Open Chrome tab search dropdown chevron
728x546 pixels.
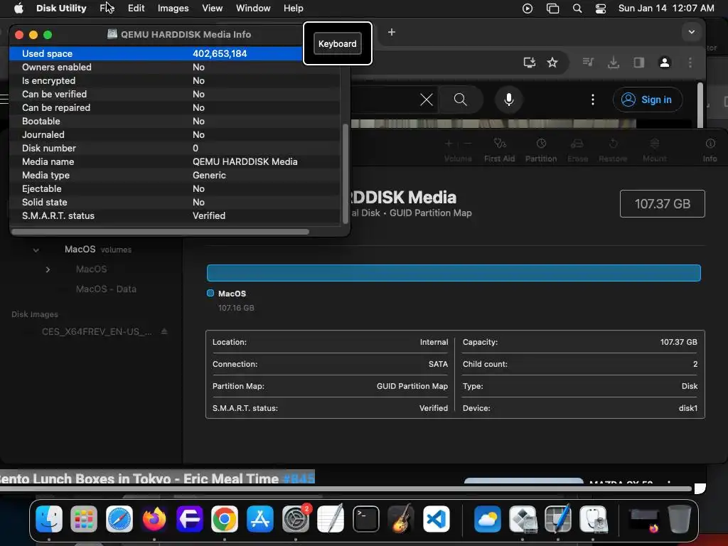pyautogui.click(x=691, y=32)
